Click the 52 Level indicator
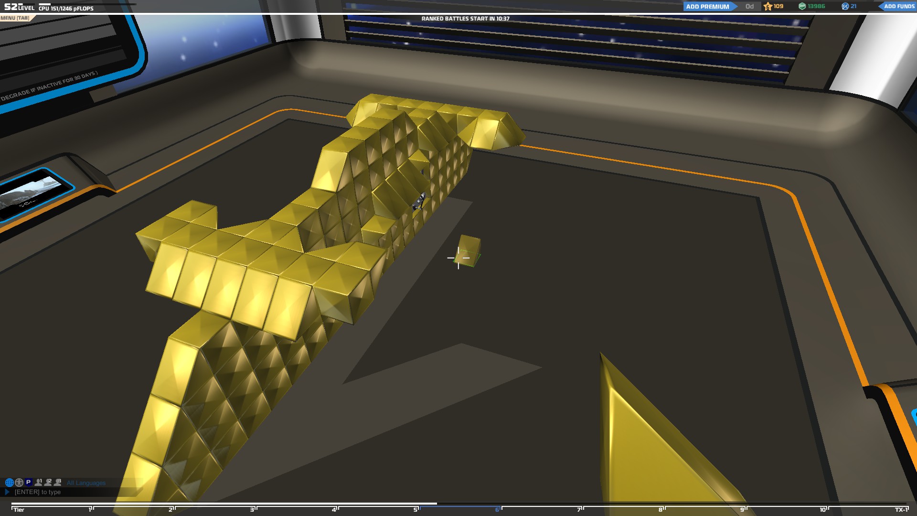 [19, 7]
